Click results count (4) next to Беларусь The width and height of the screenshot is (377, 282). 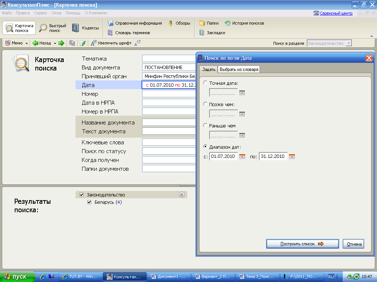pyautogui.click(x=119, y=202)
